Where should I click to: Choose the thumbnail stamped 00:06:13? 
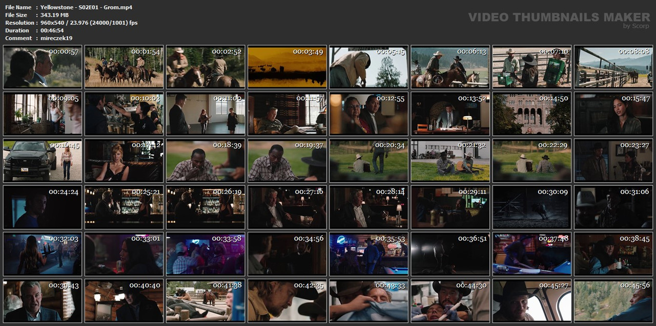click(x=450, y=67)
